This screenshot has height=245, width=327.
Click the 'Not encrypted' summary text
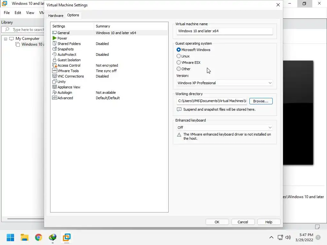coord(107,65)
